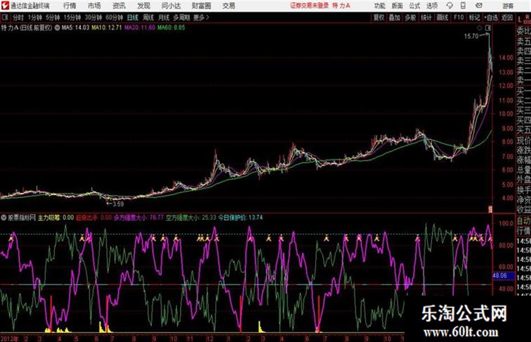The image size is (531, 342).
Task: Select the 日线 daily period tab
Action: [133, 17]
